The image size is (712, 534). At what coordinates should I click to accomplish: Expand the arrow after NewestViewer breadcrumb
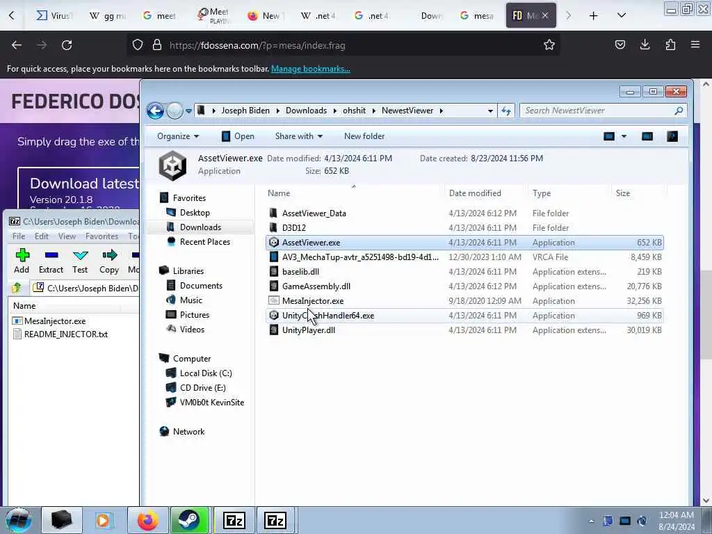[x=441, y=111]
